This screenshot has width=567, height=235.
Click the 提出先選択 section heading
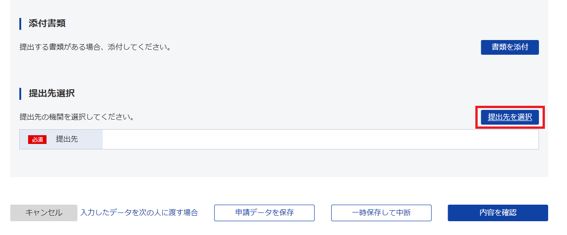pyautogui.click(x=52, y=93)
